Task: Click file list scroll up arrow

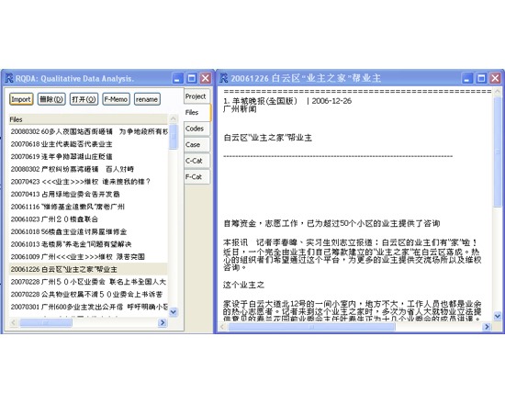Action: [x=174, y=118]
